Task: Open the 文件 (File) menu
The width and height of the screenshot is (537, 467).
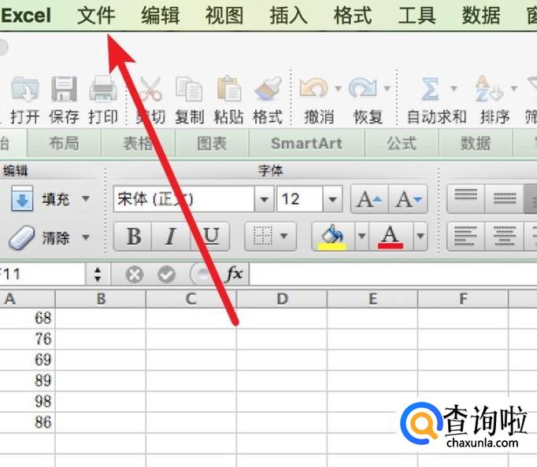Action: pyautogui.click(x=96, y=15)
